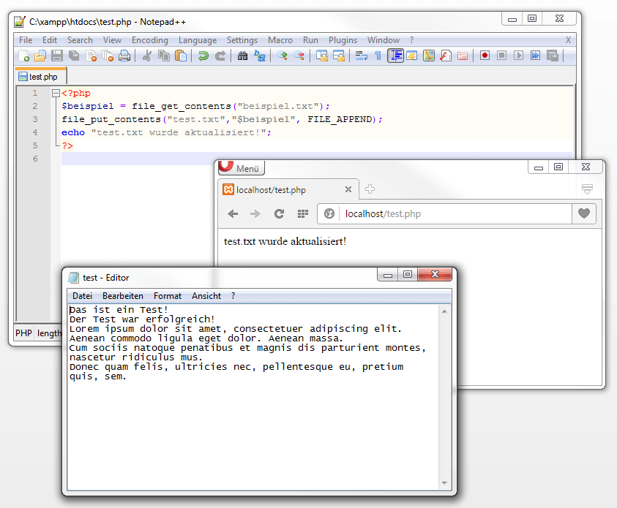
Task: Go forward in the Opera browser
Action: [x=255, y=213]
